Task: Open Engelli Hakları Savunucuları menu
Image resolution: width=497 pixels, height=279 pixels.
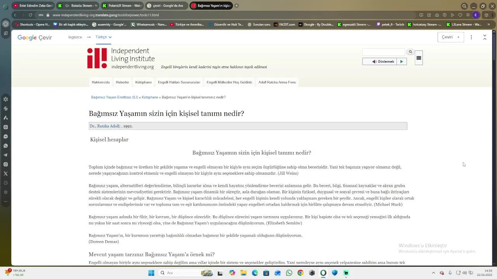Action: pos(179,82)
